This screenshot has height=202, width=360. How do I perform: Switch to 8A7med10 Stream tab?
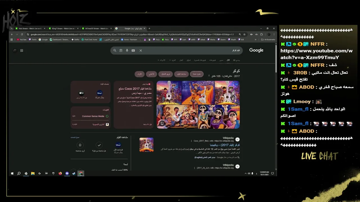pos(96,28)
